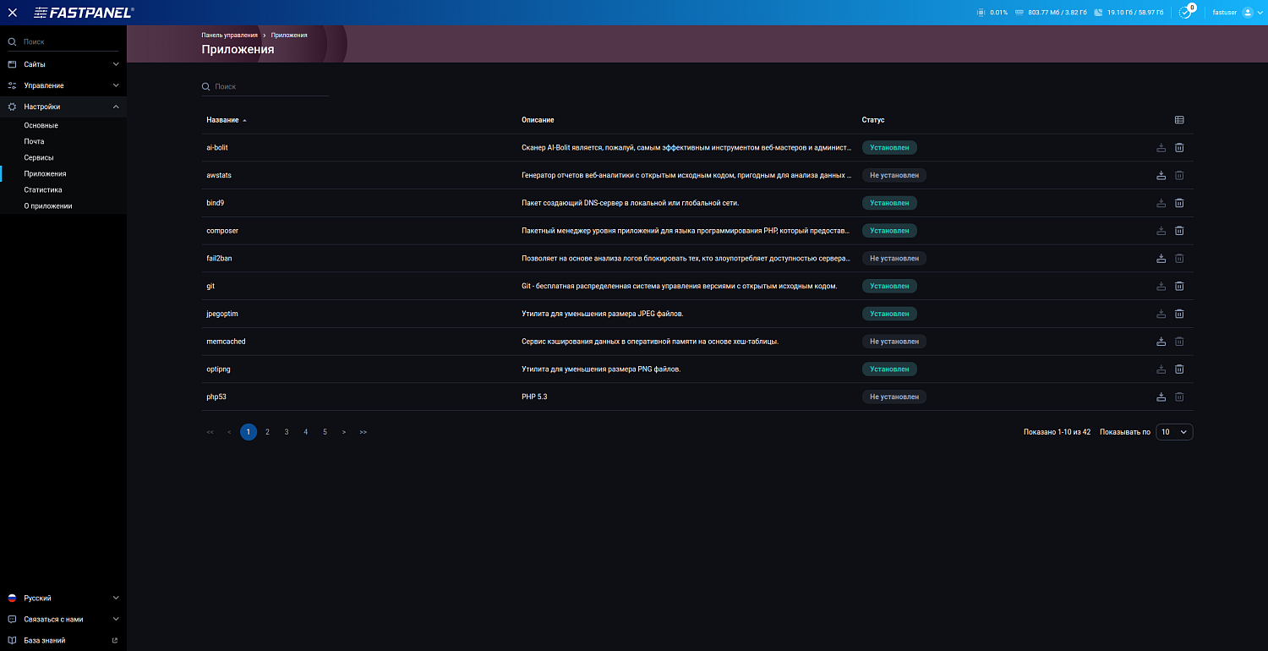Open the RAM usage indicator
Image resolution: width=1268 pixels, height=651 pixels.
(x=1051, y=13)
